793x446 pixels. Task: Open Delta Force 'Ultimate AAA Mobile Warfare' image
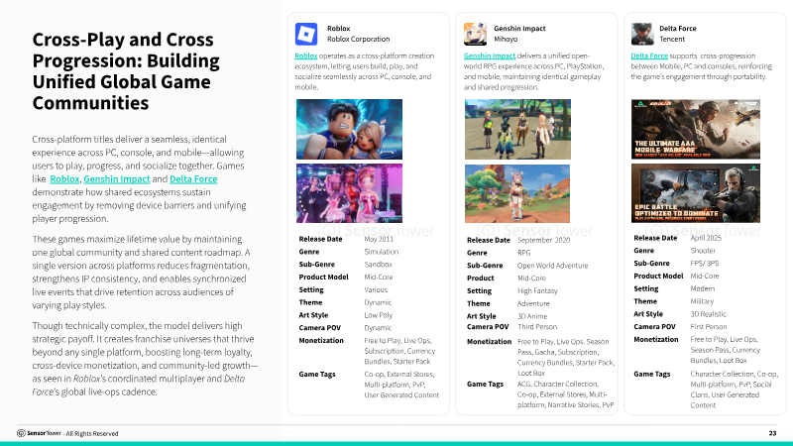click(696, 129)
